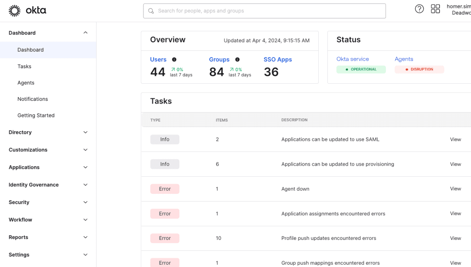View the Agent down task
471x267 pixels.
coord(455,189)
